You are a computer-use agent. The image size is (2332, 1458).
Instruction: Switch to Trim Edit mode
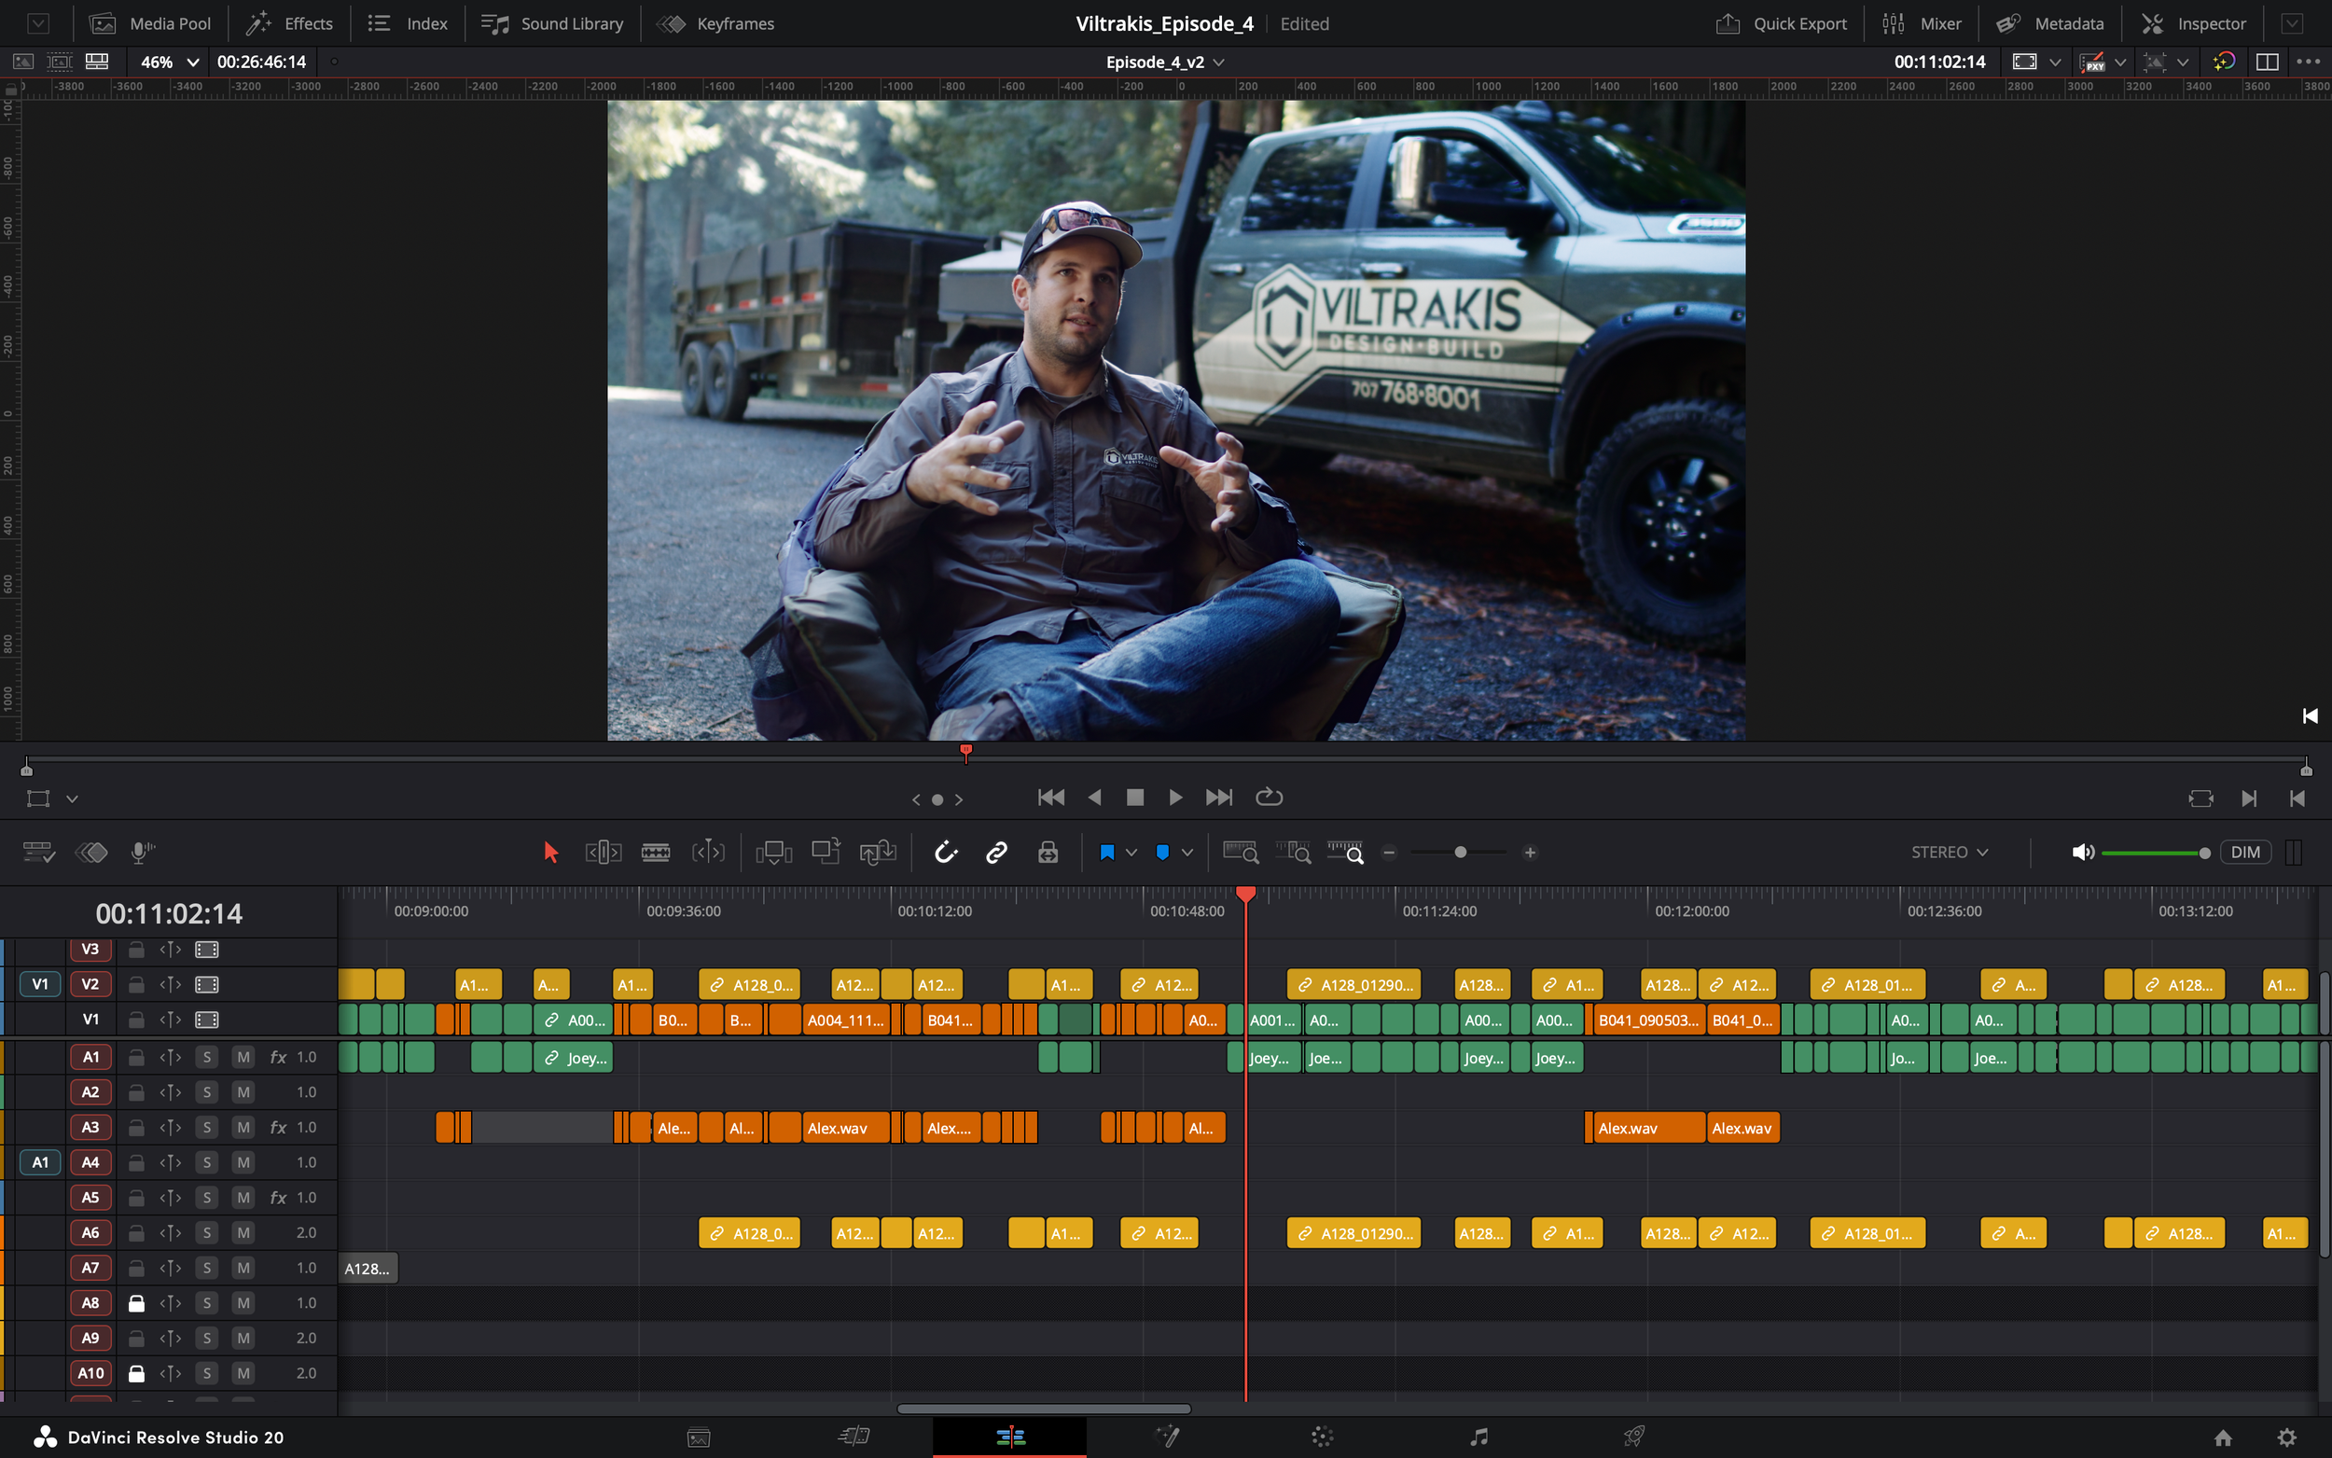604,852
